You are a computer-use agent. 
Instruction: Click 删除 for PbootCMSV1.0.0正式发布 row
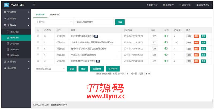pos(196,61)
